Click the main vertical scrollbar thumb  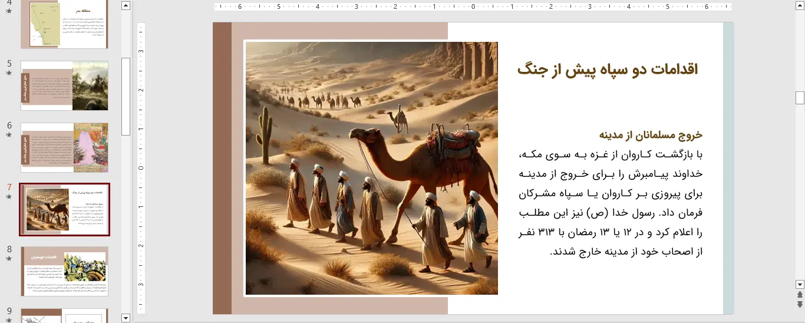click(x=800, y=97)
